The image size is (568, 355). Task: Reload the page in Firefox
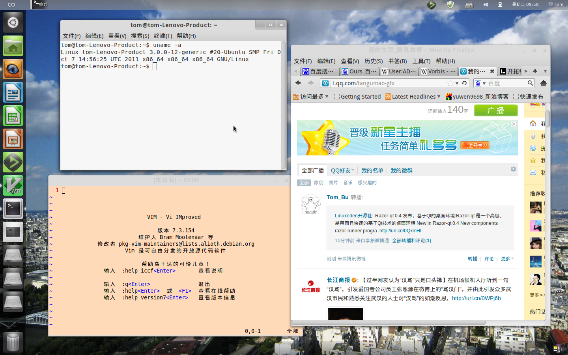pos(464,83)
